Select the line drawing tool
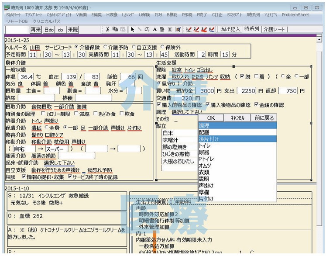326x256 pixels. click(x=140, y=29)
